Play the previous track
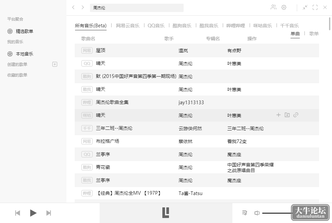 tap(18, 213)
